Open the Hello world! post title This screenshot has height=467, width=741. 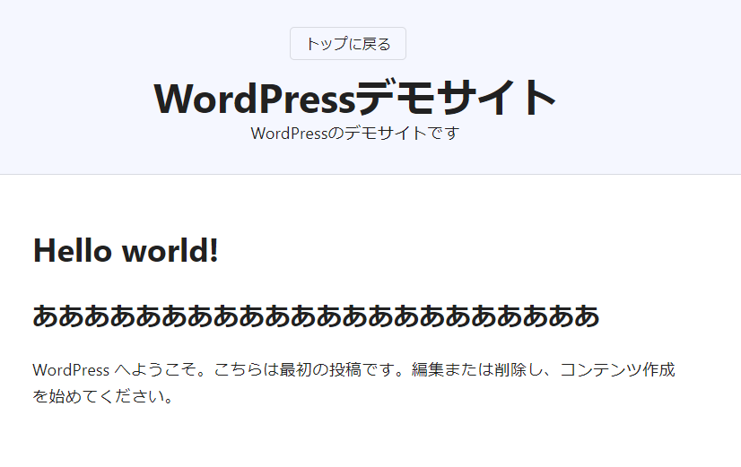[x=126, y=250]
